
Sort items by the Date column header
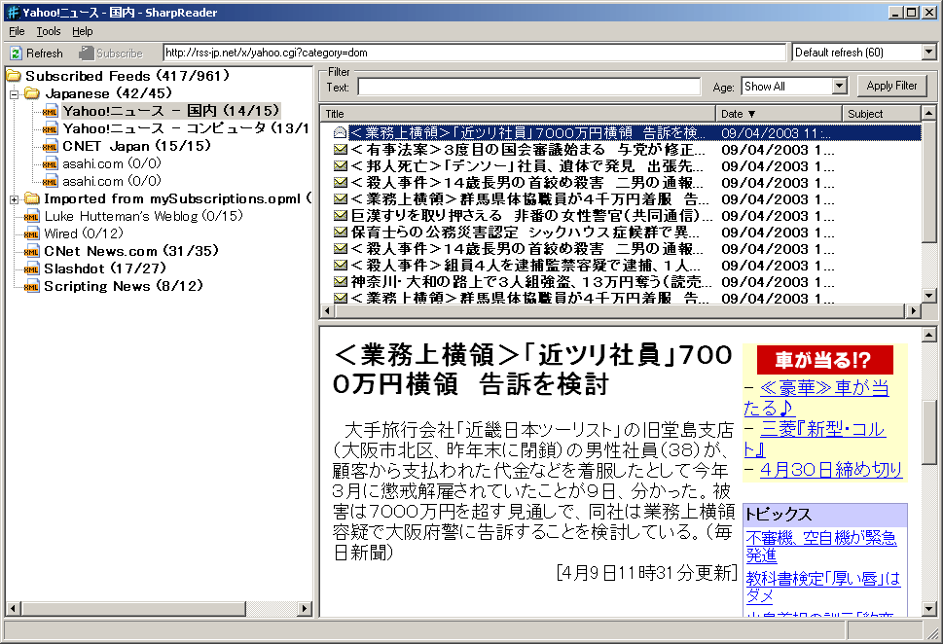779,114
